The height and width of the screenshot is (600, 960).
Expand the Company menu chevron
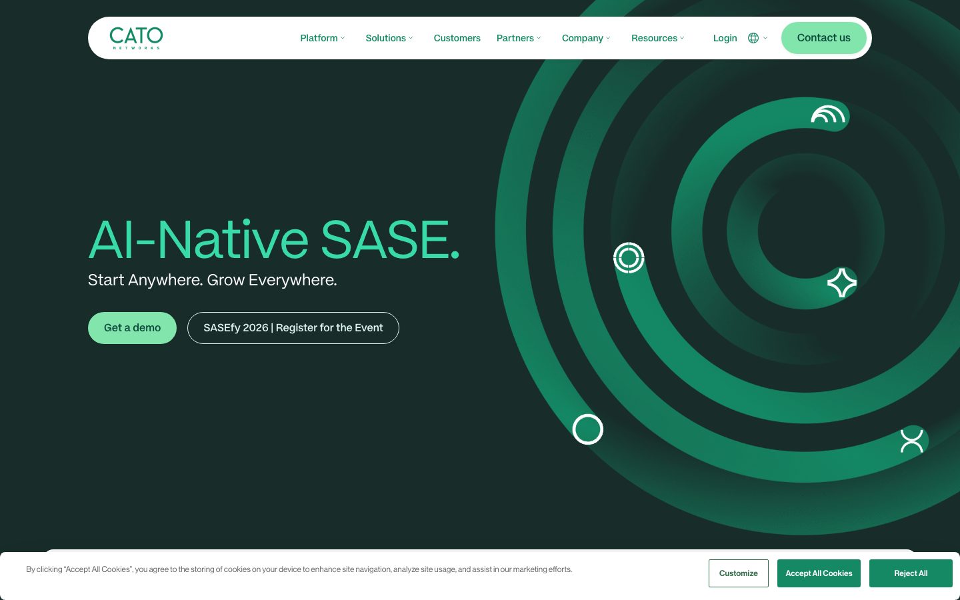click(x=608, y=38)
